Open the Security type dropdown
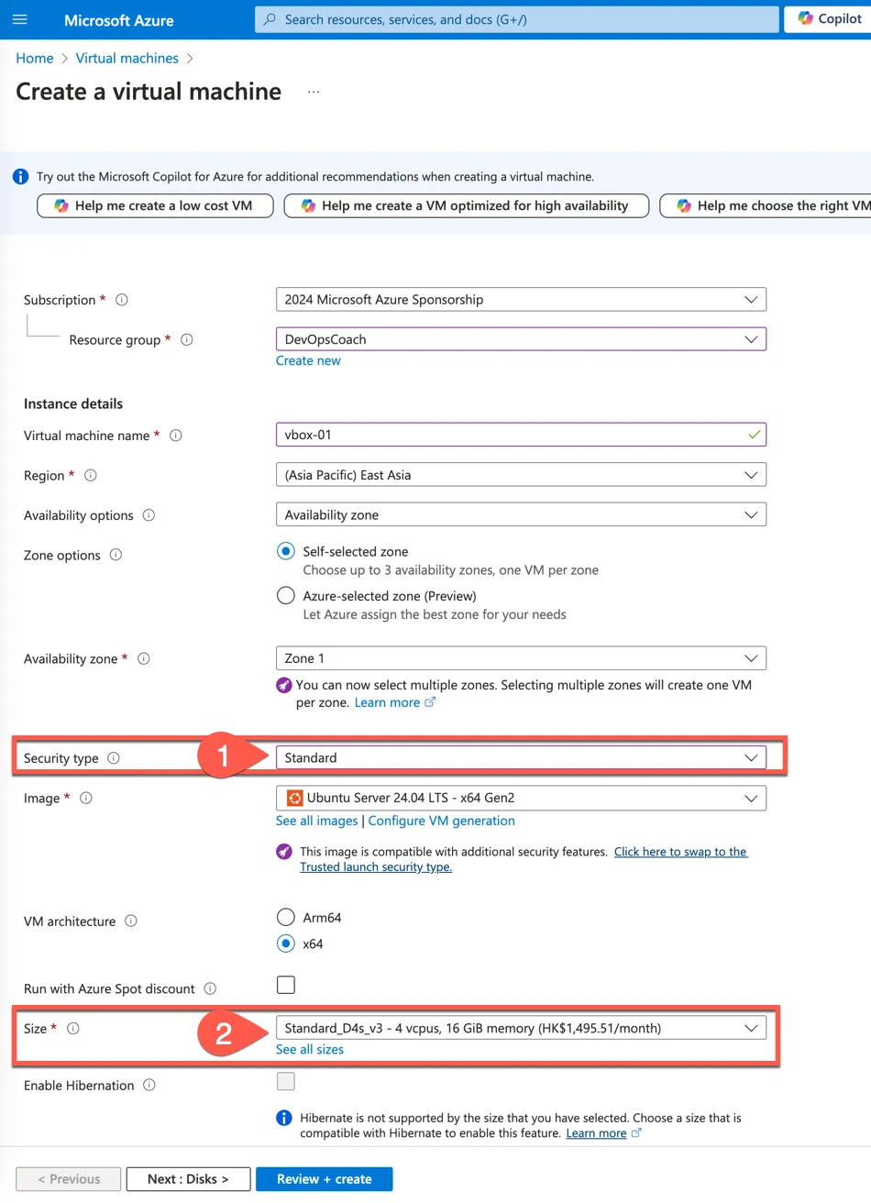Screen dimensions: 871x1203 (x=520, y=758)
